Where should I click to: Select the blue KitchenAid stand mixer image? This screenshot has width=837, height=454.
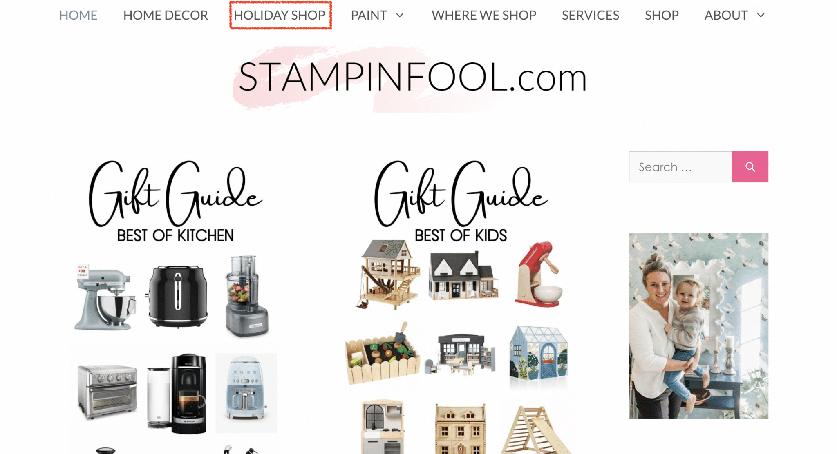(x=105, y=298)
